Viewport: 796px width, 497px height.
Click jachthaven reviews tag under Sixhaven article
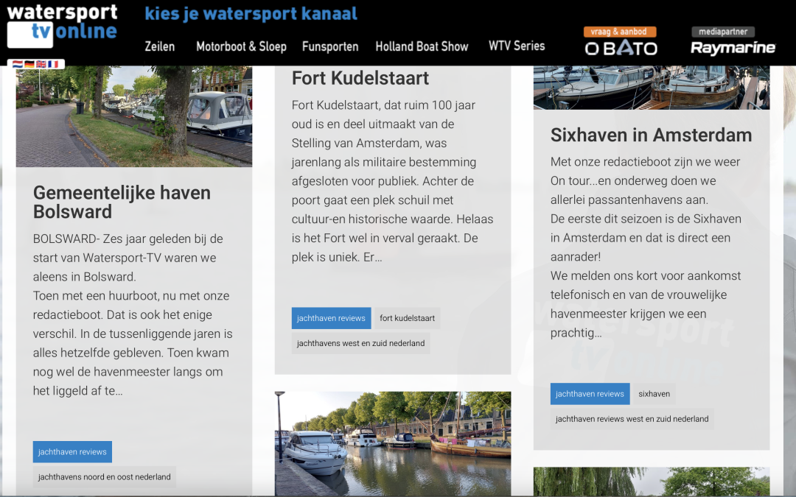[x=590, y=393]
